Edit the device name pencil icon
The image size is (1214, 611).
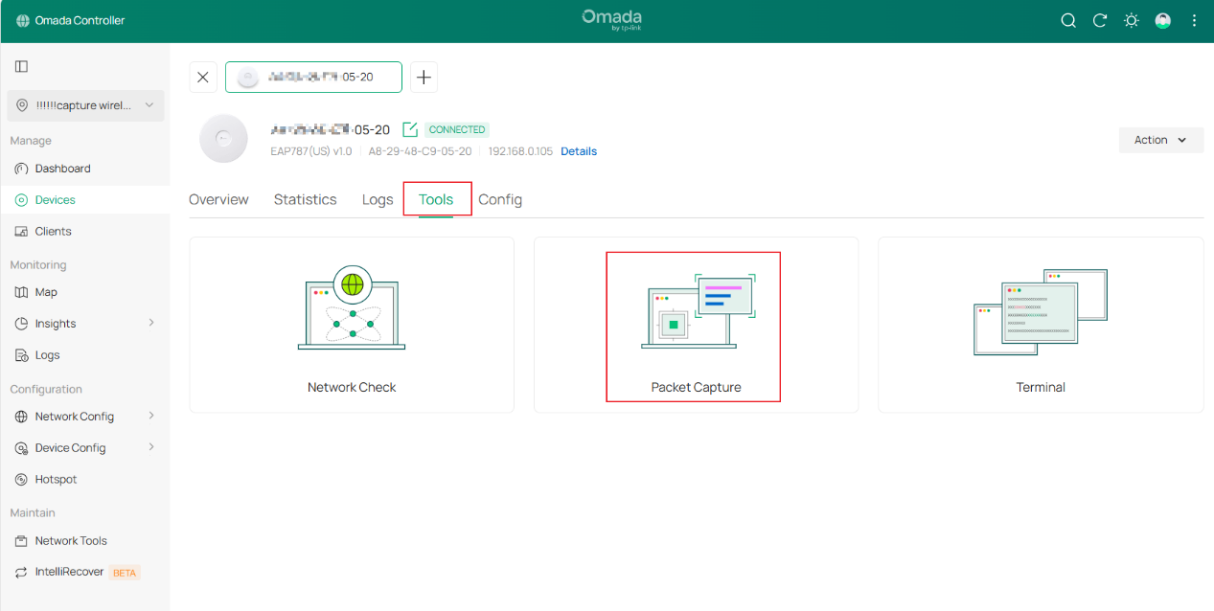point(410,129)
